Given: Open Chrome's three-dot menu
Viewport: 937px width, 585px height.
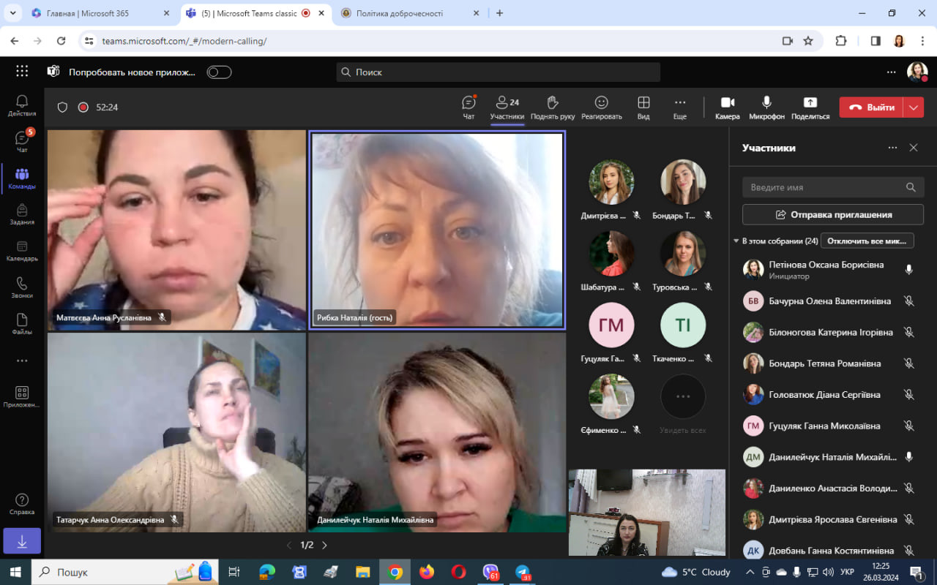Looking at the screenshot, I should pos(922,41).
